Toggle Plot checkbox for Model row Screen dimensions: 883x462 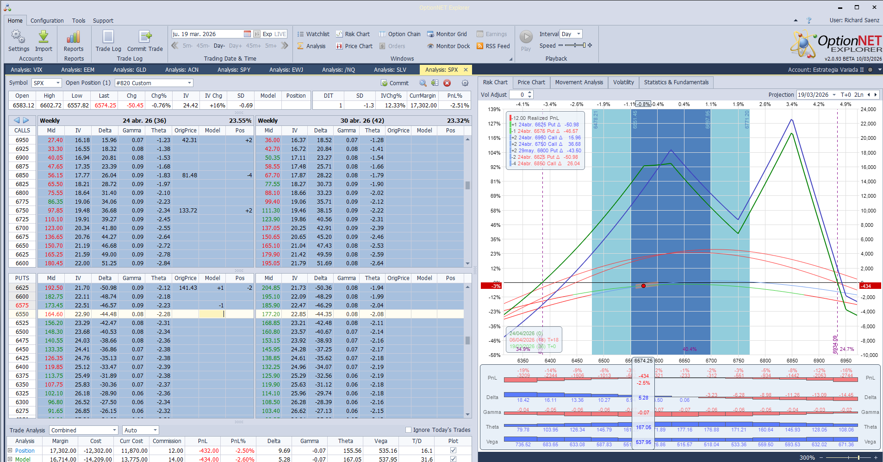453,459
